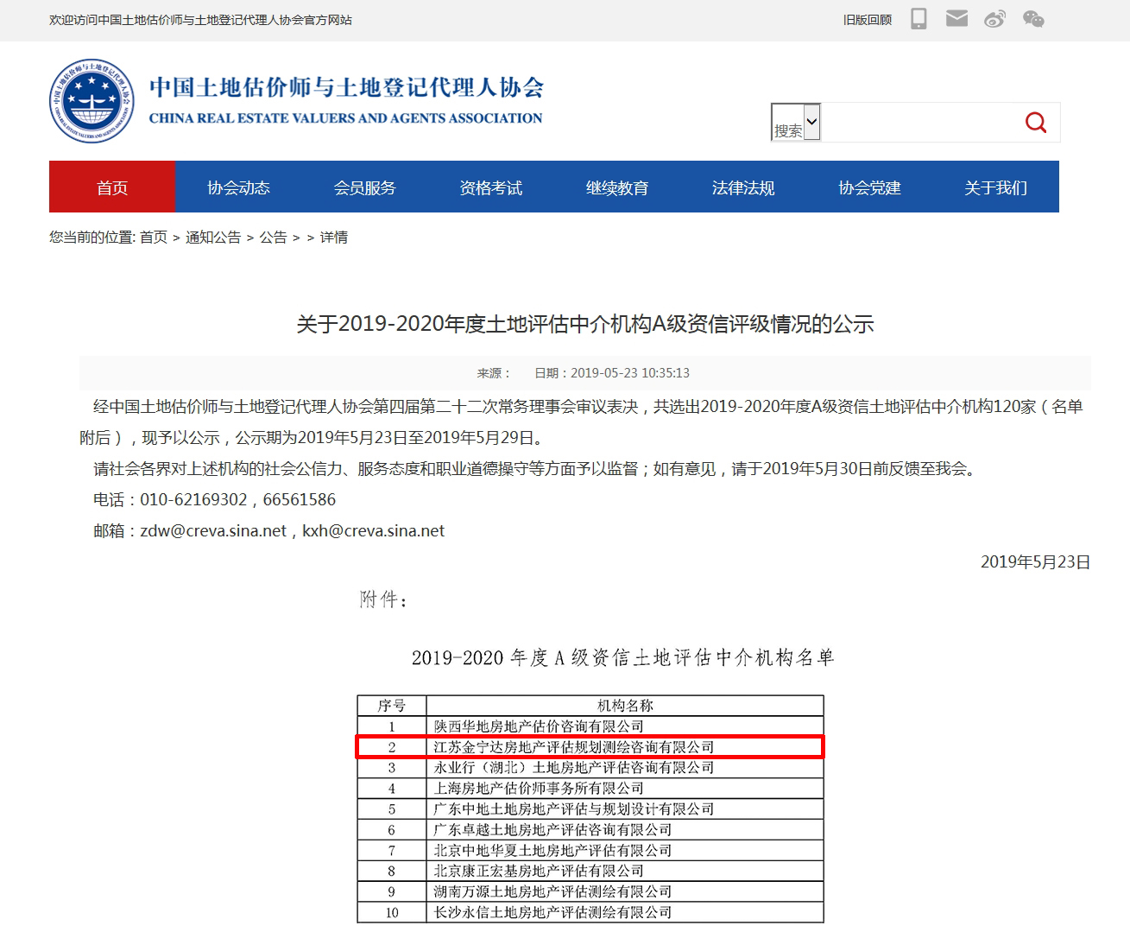Screen dimensions: 1130x951
Task: Click the list title 2019-2020年度A级资信土地评估中介机构名单
Action: point(623,658)
